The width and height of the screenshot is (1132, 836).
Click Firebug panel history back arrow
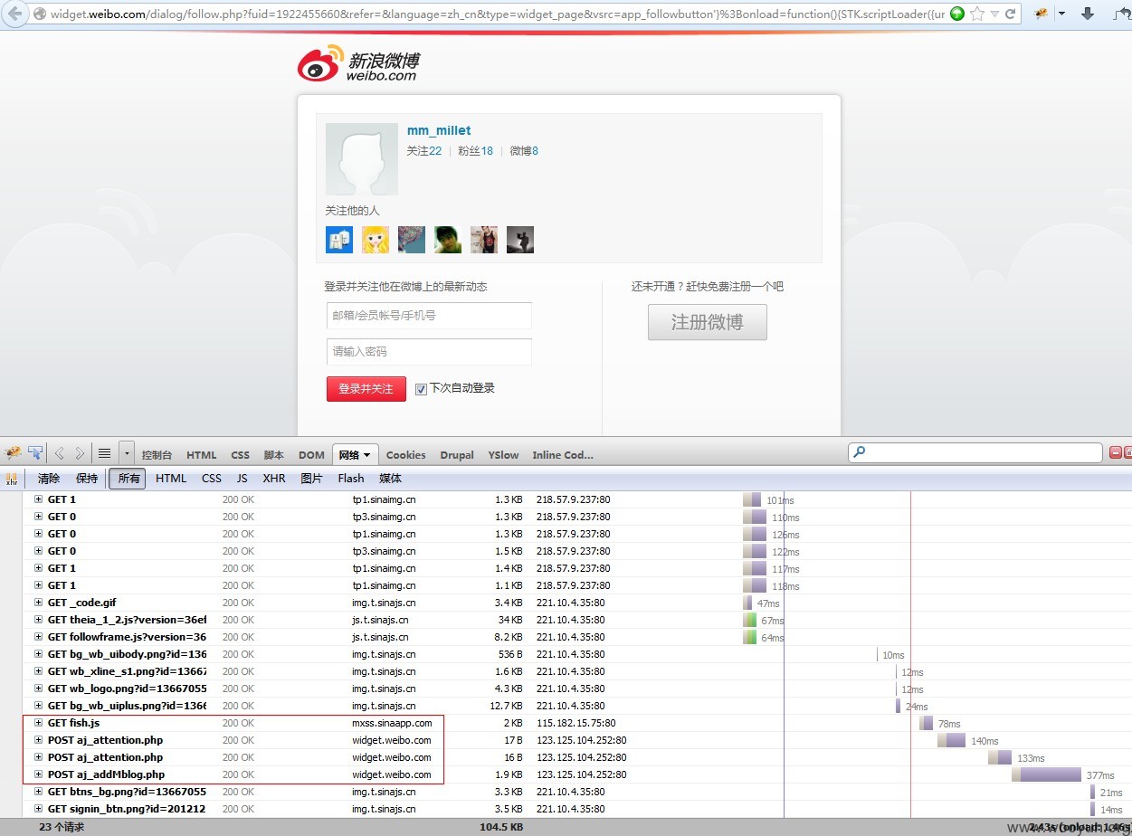[60, 453]
